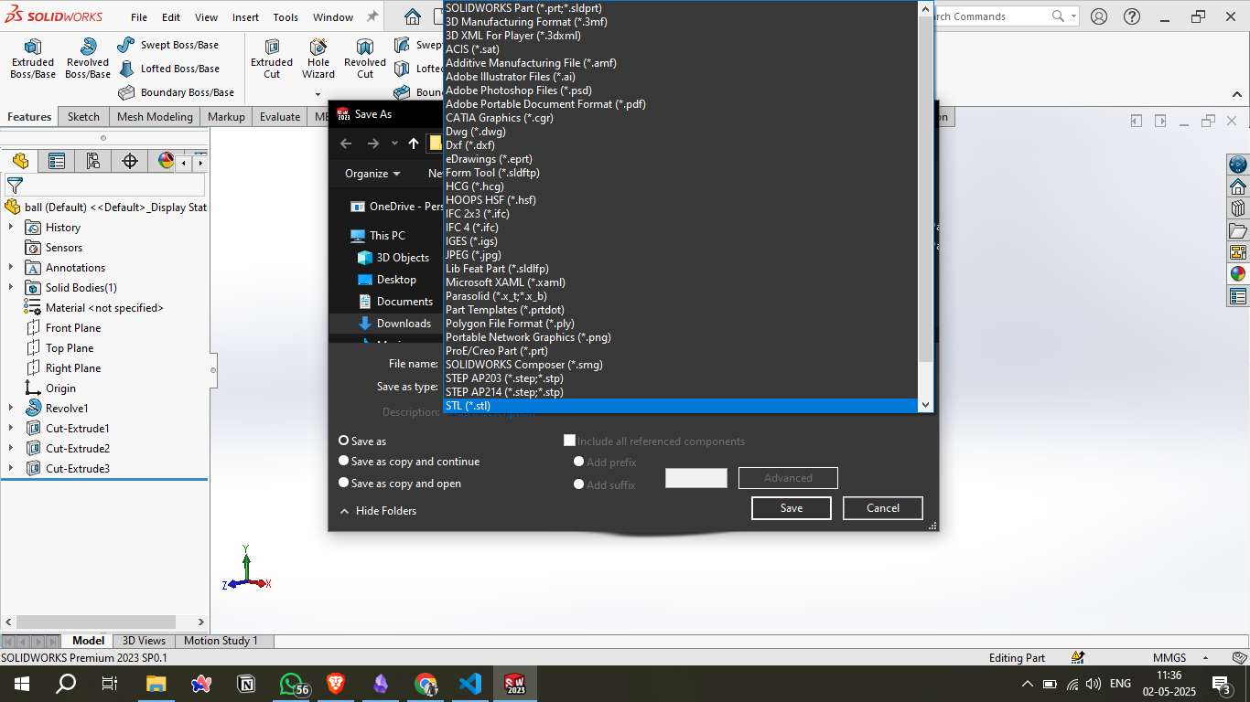Open the Insert menu
The image size is (1250, 702).
click(x=245, y=16)
